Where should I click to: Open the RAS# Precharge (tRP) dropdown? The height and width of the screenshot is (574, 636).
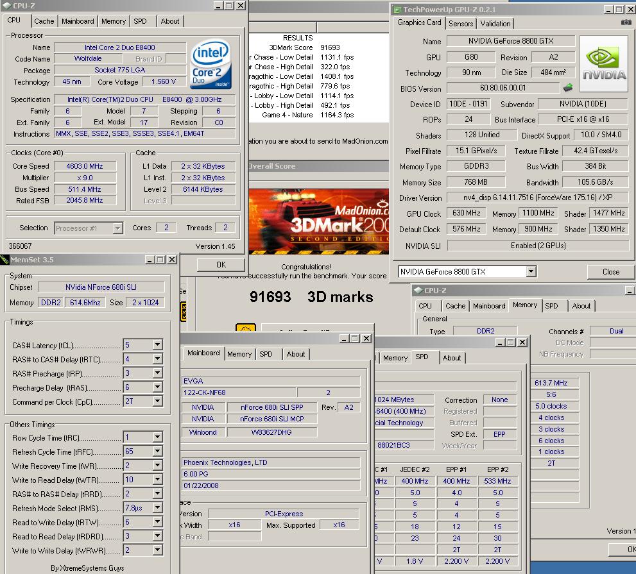coord(158,373)
